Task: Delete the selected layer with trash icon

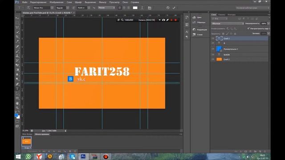Action: point(265,151)
